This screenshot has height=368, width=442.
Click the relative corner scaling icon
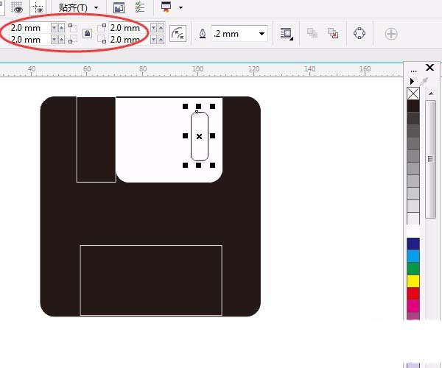[x=178, y=34]
